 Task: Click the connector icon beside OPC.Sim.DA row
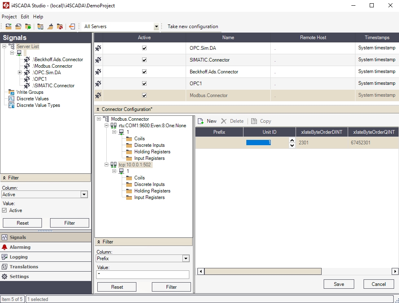tap(98, 48)
